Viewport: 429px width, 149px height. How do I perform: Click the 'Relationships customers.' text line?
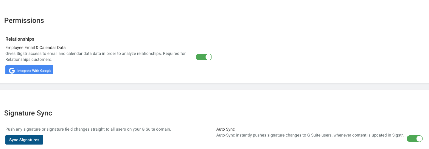29,59
